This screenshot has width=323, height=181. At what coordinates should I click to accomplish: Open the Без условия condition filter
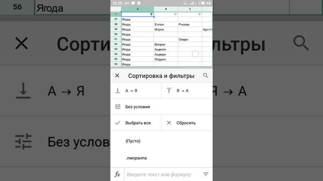click(x=161, y=107)
